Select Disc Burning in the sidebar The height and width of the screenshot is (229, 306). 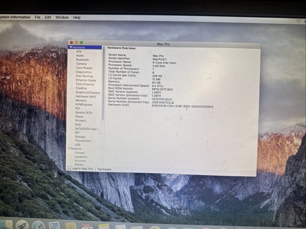coord(84,76)
